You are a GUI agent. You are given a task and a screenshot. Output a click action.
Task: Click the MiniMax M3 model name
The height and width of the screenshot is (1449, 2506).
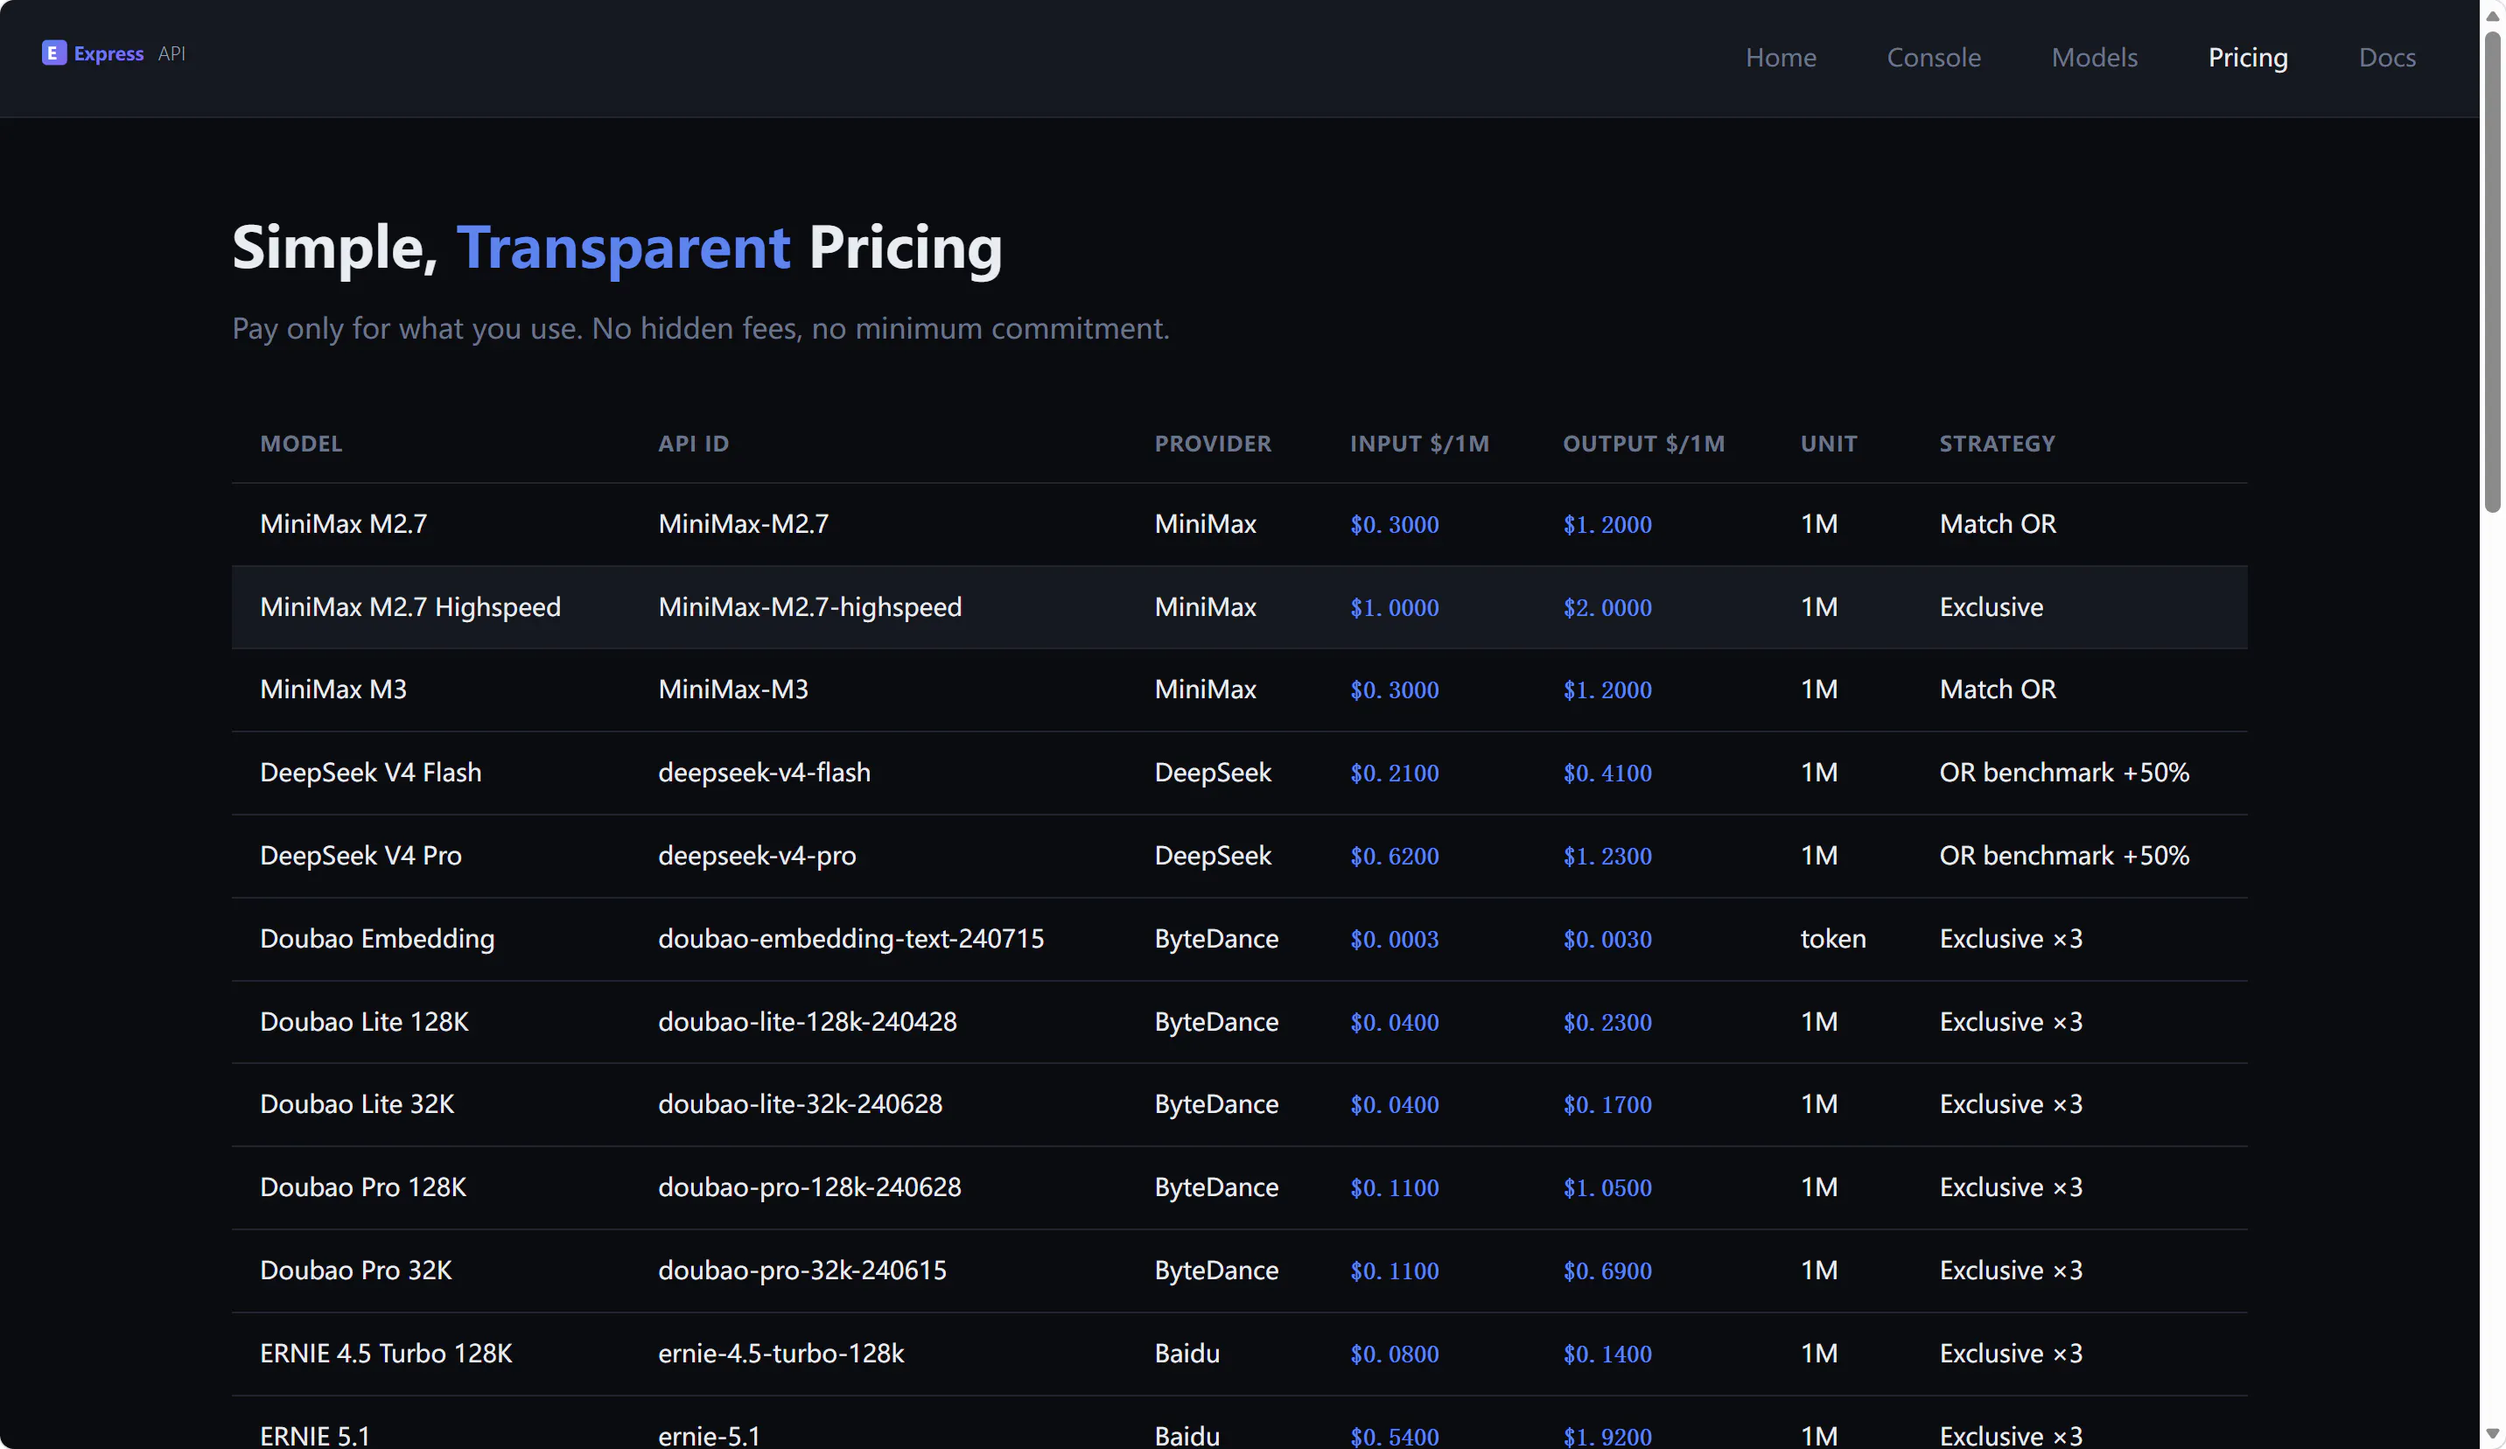[x=333, y=689]
